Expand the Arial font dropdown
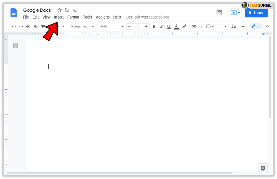 click(x=112, y=26)
